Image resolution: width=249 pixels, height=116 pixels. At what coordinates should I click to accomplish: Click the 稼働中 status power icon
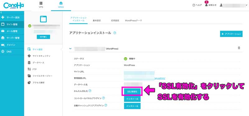pyautogui.click(x=126, y=59)
